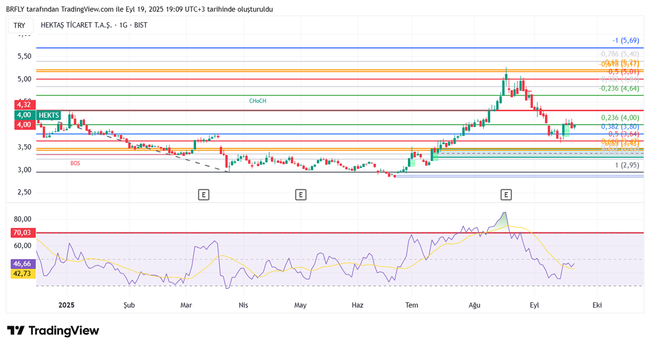Select the earnings "E" marker below May

[301, 194]
